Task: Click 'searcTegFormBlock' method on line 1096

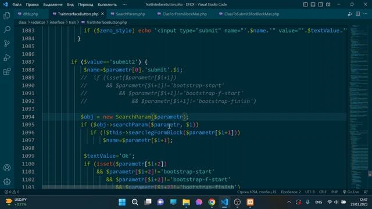Action: (x=156, y=133)
